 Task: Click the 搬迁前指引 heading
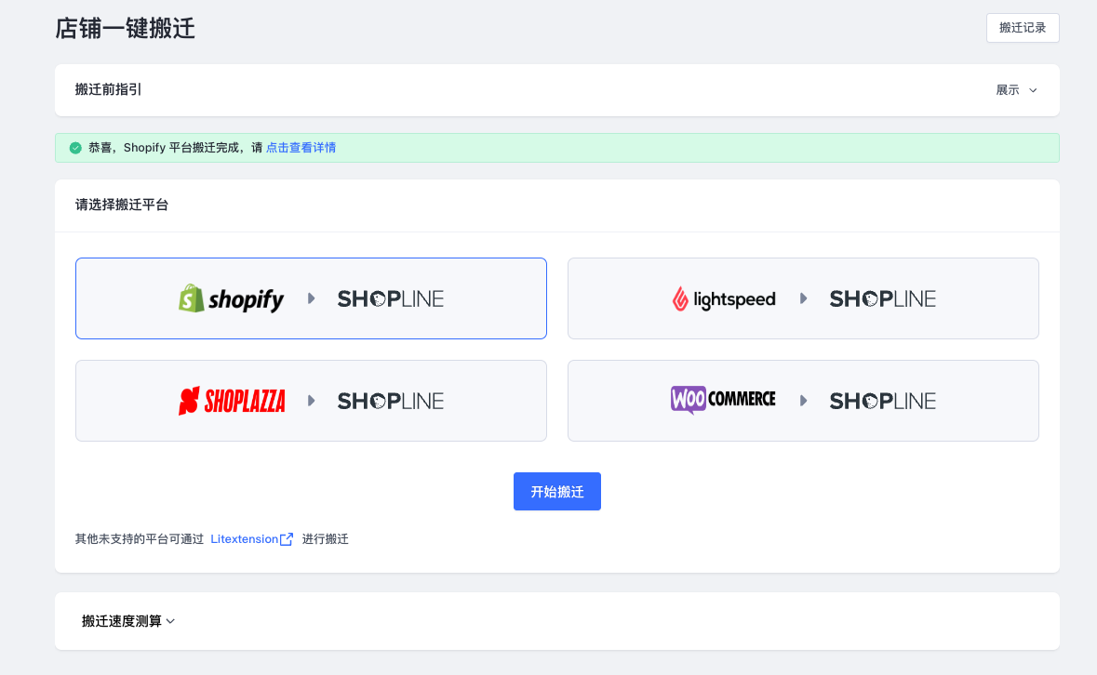108,89
